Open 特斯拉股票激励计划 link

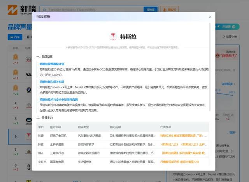coord(52,64)
